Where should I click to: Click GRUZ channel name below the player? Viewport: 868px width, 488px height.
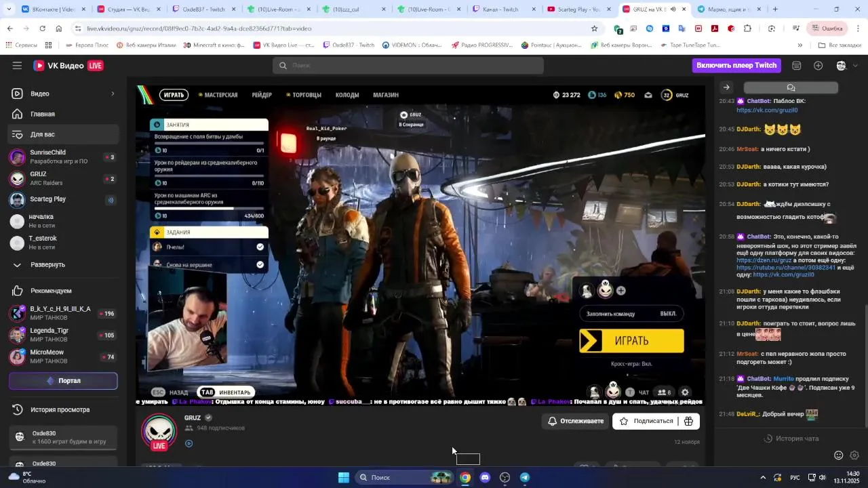point(193,418)
